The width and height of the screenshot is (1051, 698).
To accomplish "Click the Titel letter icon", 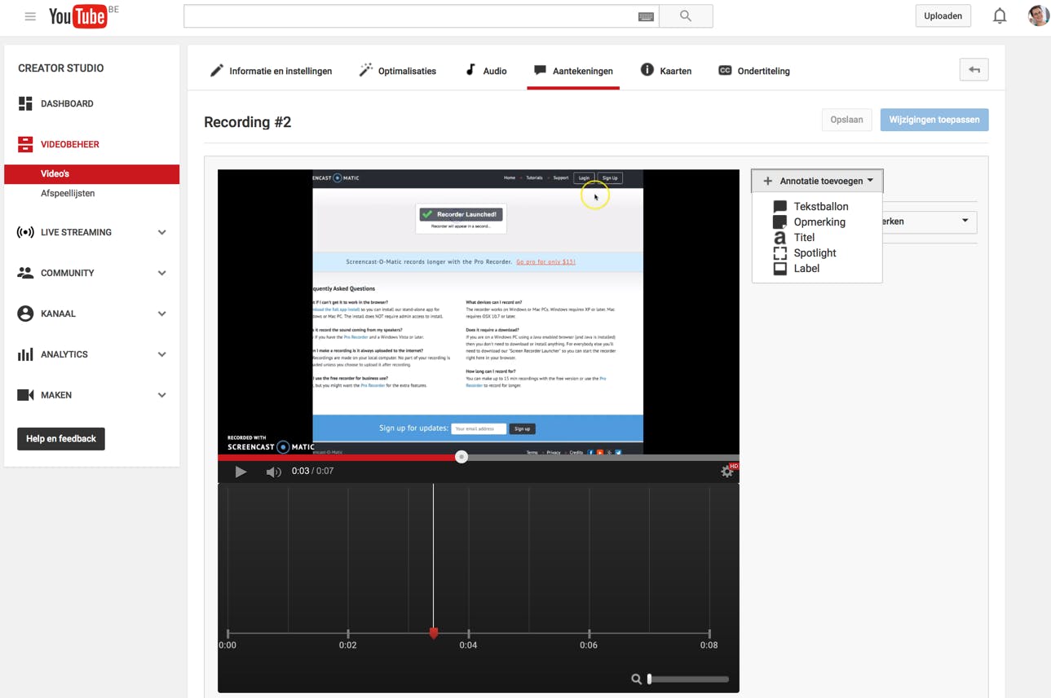I will coord(780,238).
